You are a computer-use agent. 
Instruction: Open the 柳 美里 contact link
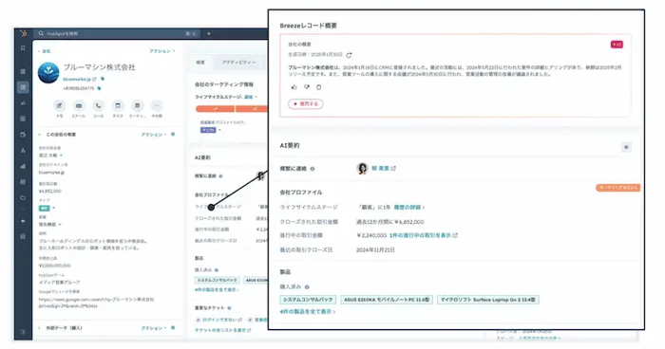[x=380, y=169]
